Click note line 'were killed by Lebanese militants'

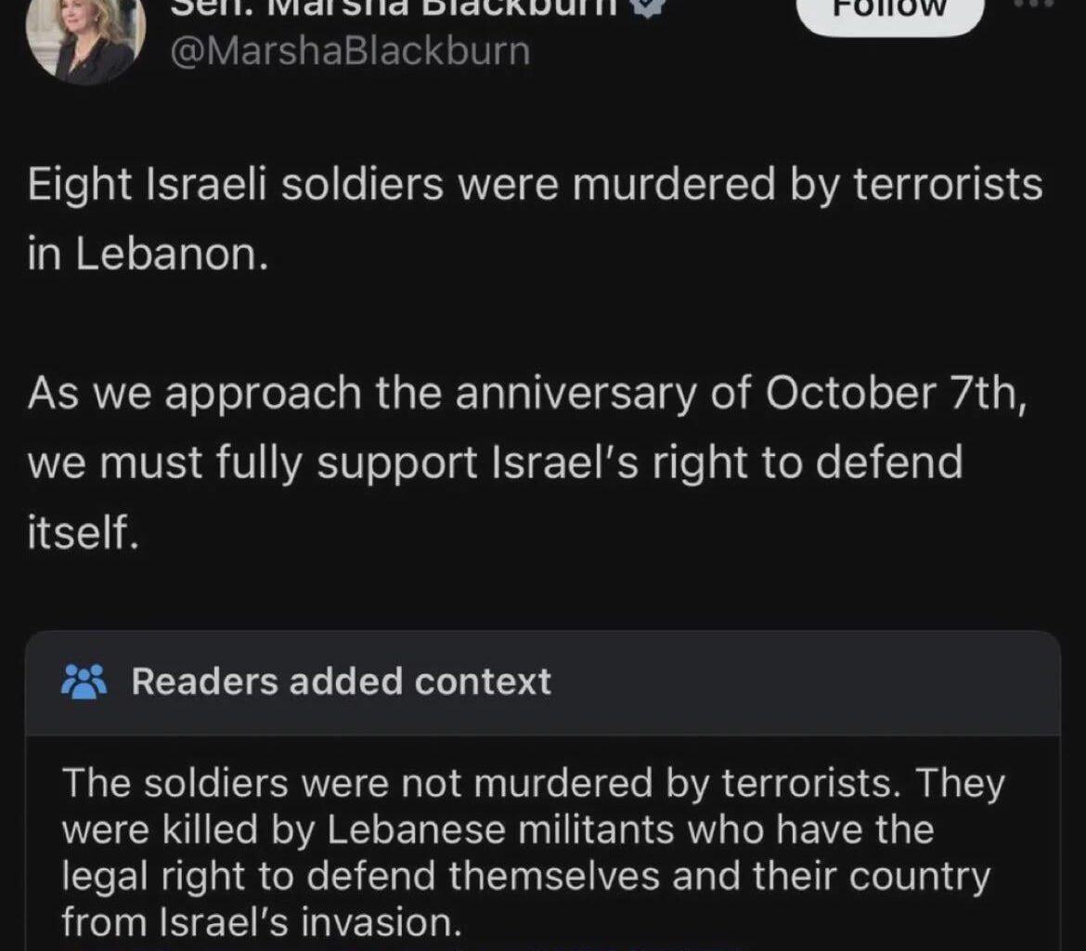click(498, 830)
